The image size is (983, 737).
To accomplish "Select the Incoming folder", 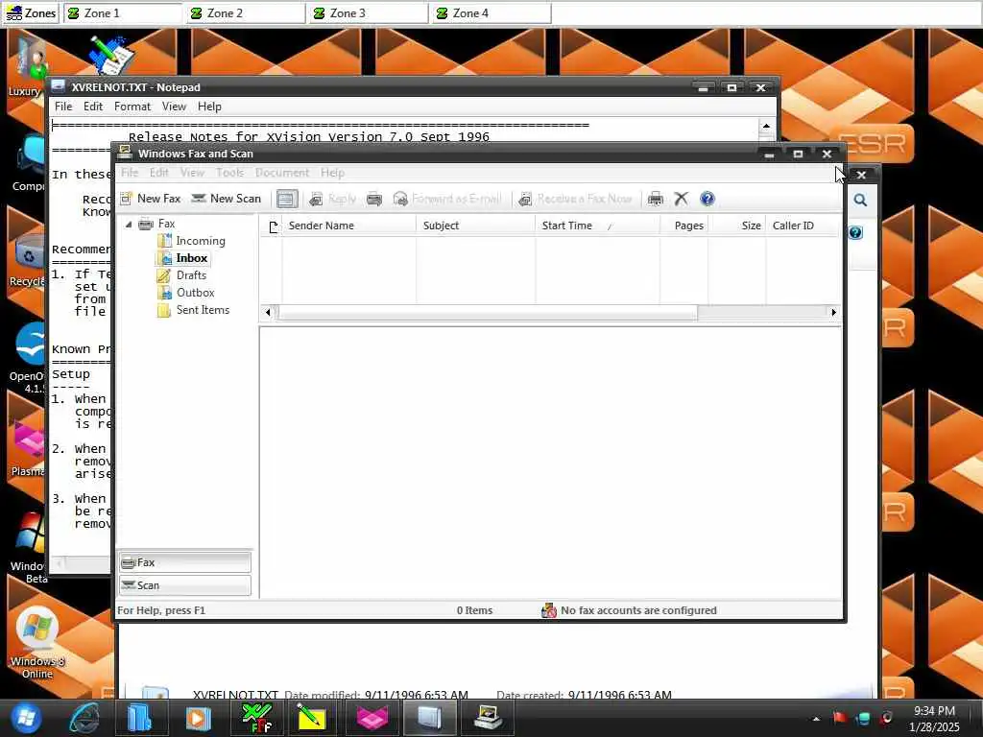I will click(x=192, y=241).
